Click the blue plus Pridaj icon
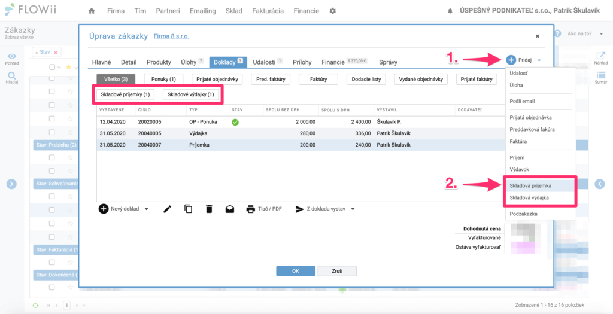Image resolution: width=613 pixels, height=314 pixels. click(x=511, y=60)
